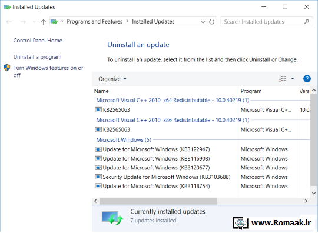
Task: Sort by Program column header
Action: click(x=268, y=91)
